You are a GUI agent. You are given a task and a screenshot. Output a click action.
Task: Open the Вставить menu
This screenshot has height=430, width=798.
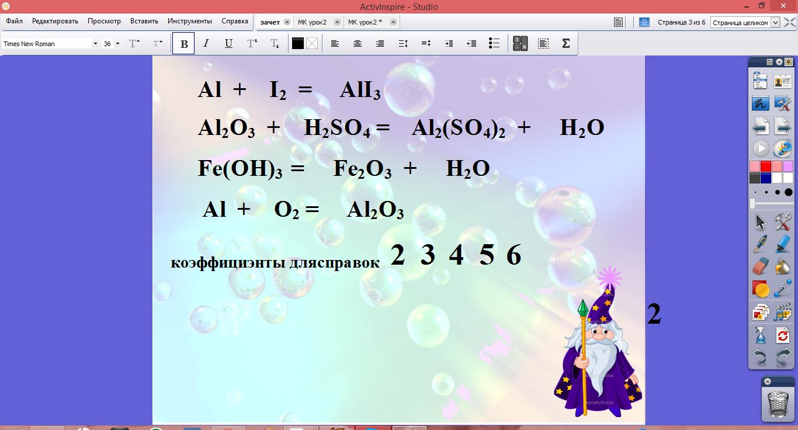(x=144, y=21)
